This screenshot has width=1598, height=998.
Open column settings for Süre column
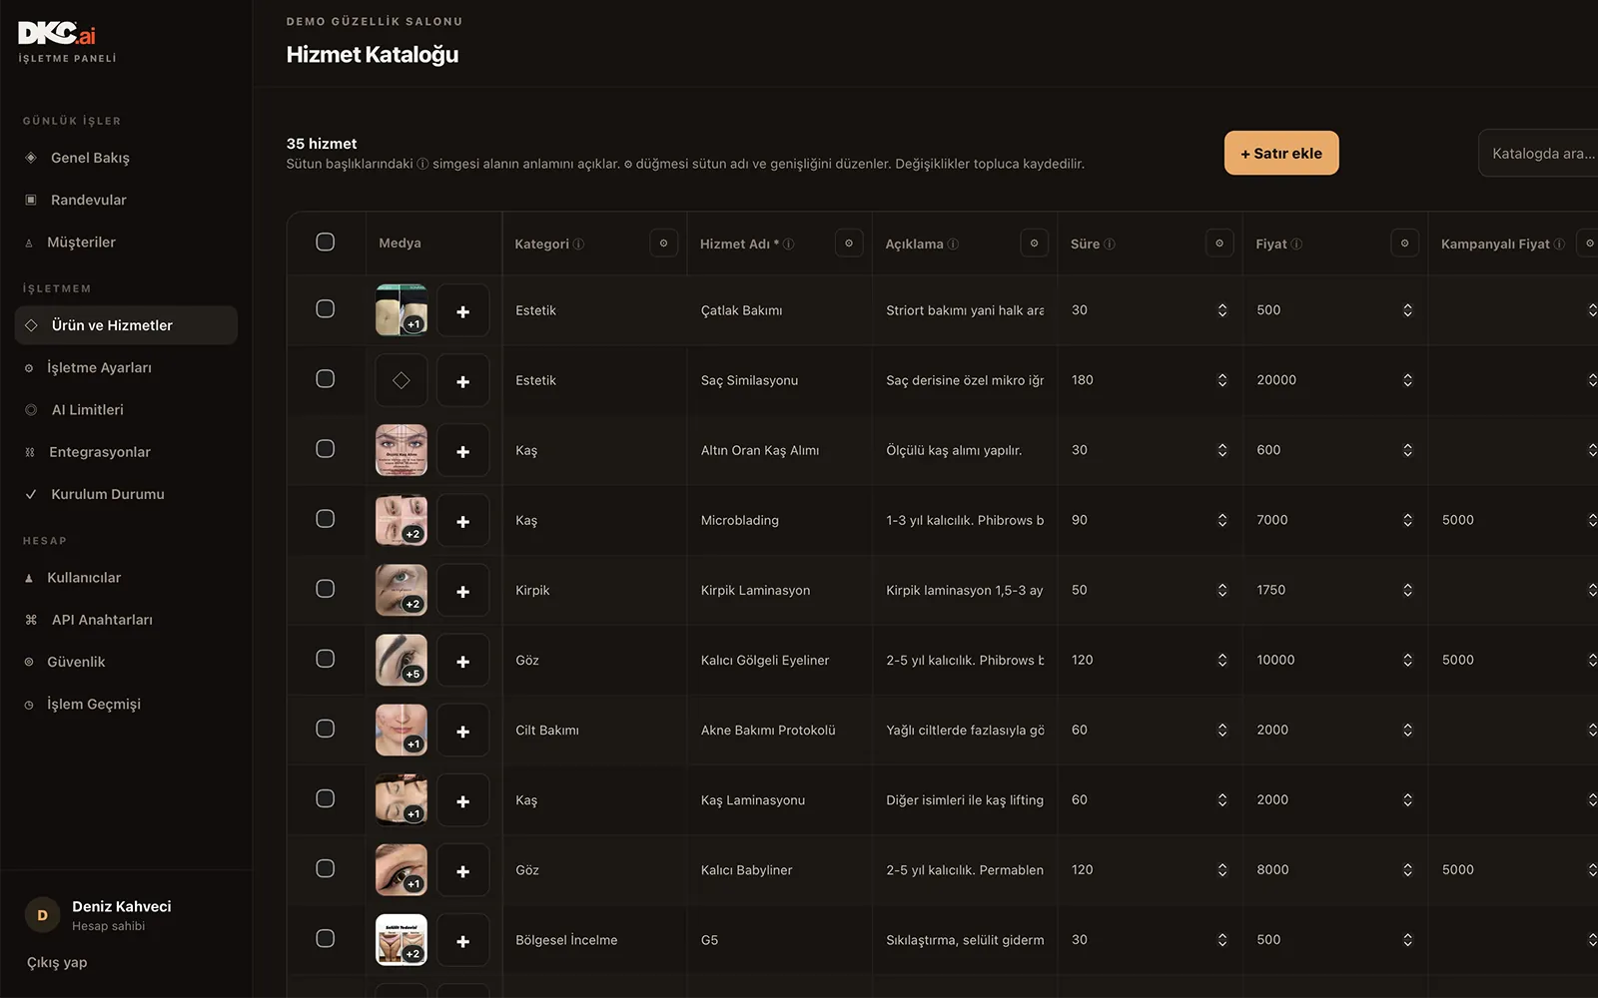click(1219, 243)
